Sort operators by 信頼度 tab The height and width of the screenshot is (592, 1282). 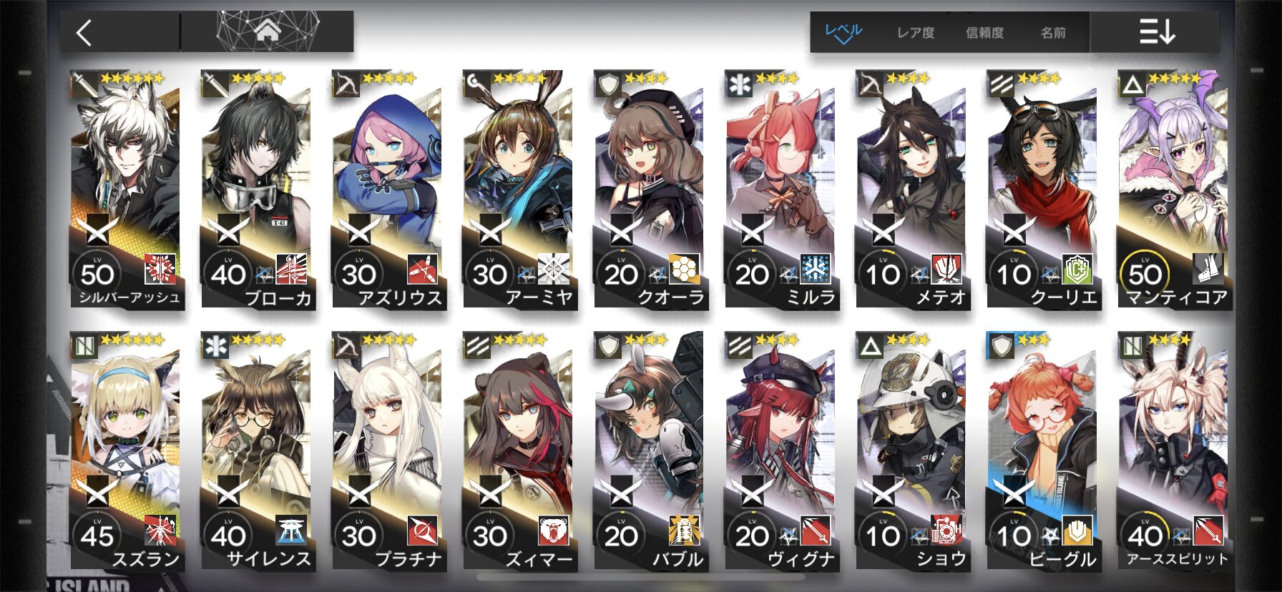click(x=984, y=33)
